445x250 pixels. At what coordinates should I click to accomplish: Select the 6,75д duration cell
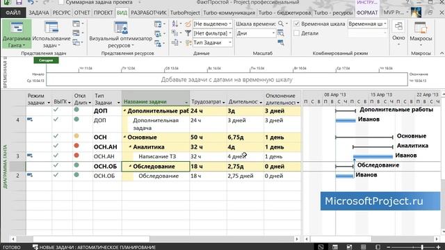pyautogui.click(x=245, y=137)
